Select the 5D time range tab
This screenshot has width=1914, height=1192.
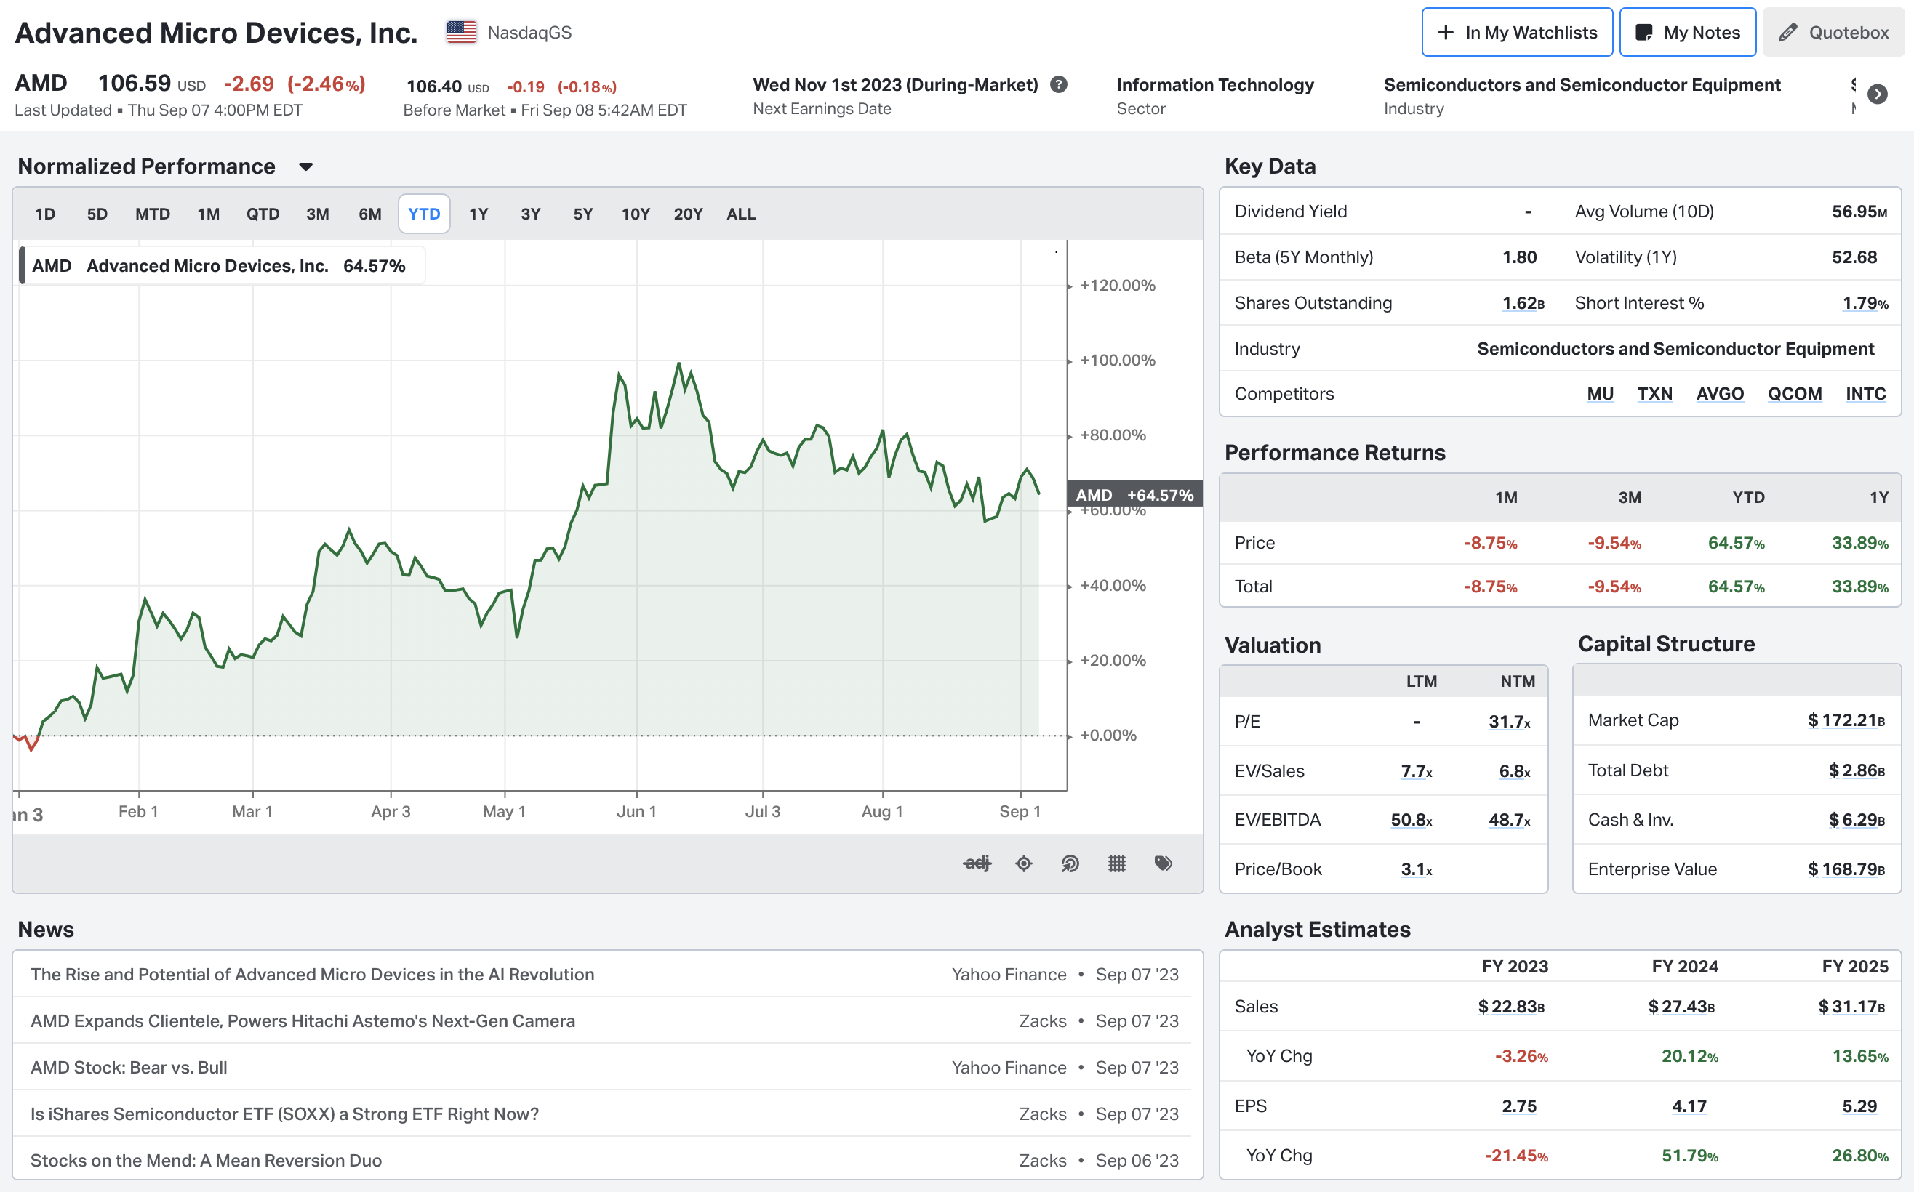coord(97,214)
